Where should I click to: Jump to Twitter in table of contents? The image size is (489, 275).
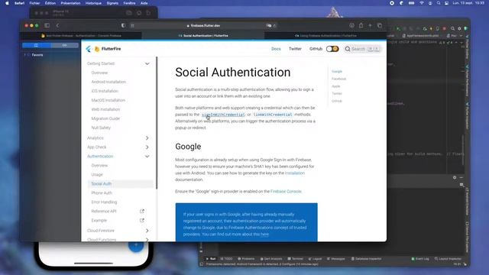(337, 93)
